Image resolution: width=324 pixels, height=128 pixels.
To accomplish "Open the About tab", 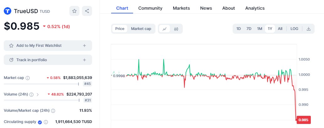I will coord(229,8).
